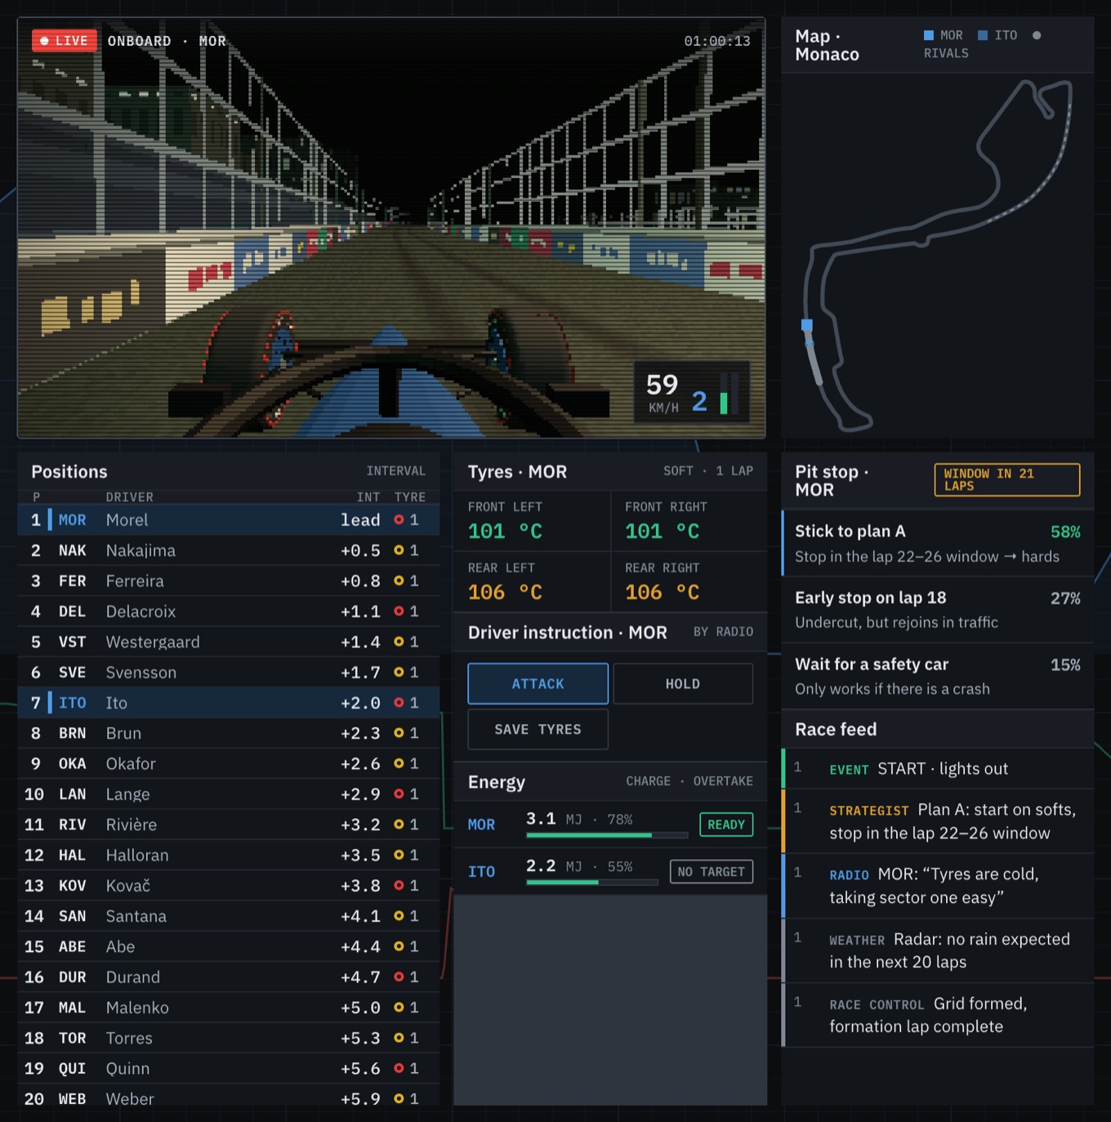The height and width of the screenshot is (1122, 1111).
Task: Select the blue MOR car marker on track map
Action: click(x=807, y=325)
